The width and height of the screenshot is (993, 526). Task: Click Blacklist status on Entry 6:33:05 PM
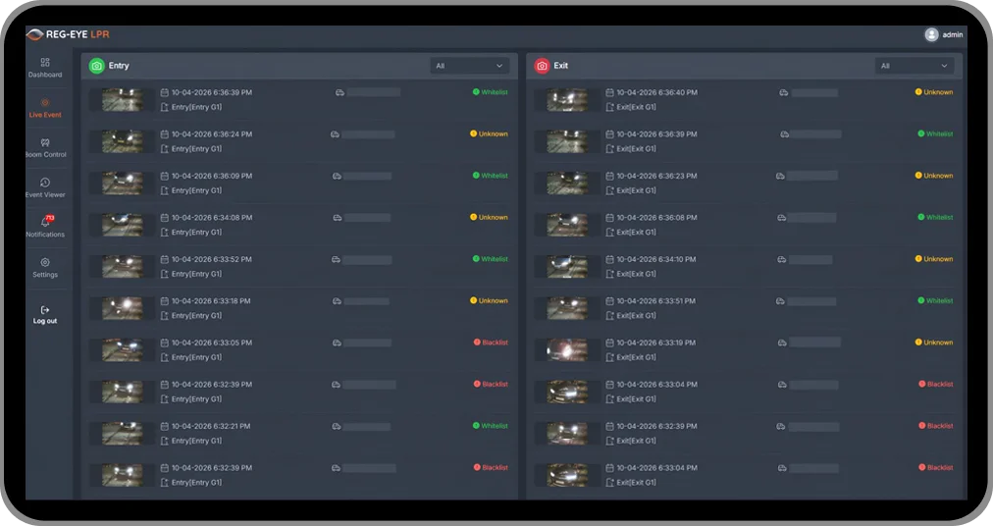(x=491, y=342)
